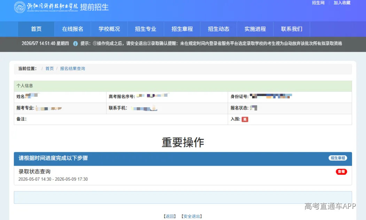Click the red 是 badge beside 入围
The image size is (366, 220).
click(x=244, y=119)
